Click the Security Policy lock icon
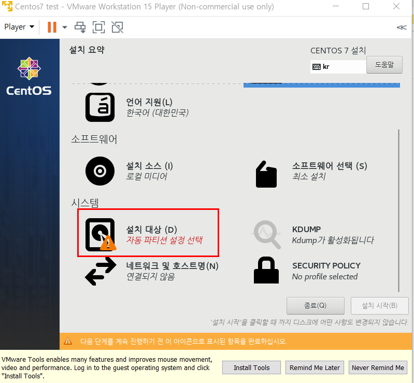414x383 pixels. (266, 270)
